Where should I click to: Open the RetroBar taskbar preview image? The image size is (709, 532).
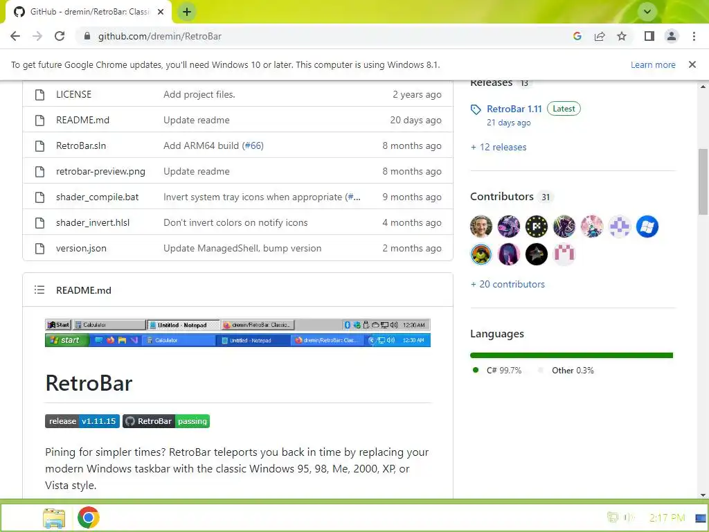(238, 332)
